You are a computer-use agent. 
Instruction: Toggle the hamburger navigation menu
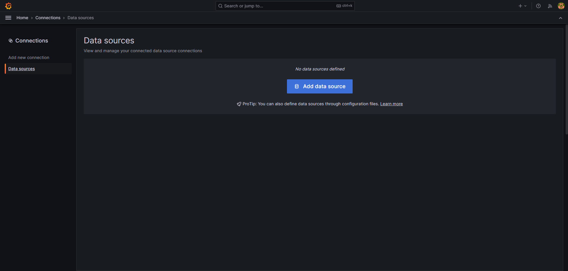[x=8, y=18]
